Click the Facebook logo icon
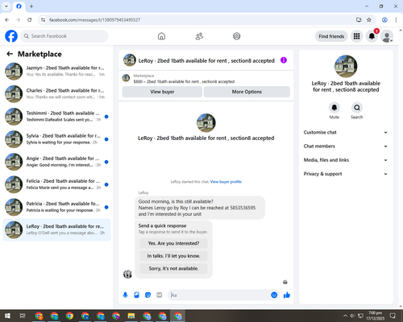Viewport: 403px width, 322px height. (11, 36)
